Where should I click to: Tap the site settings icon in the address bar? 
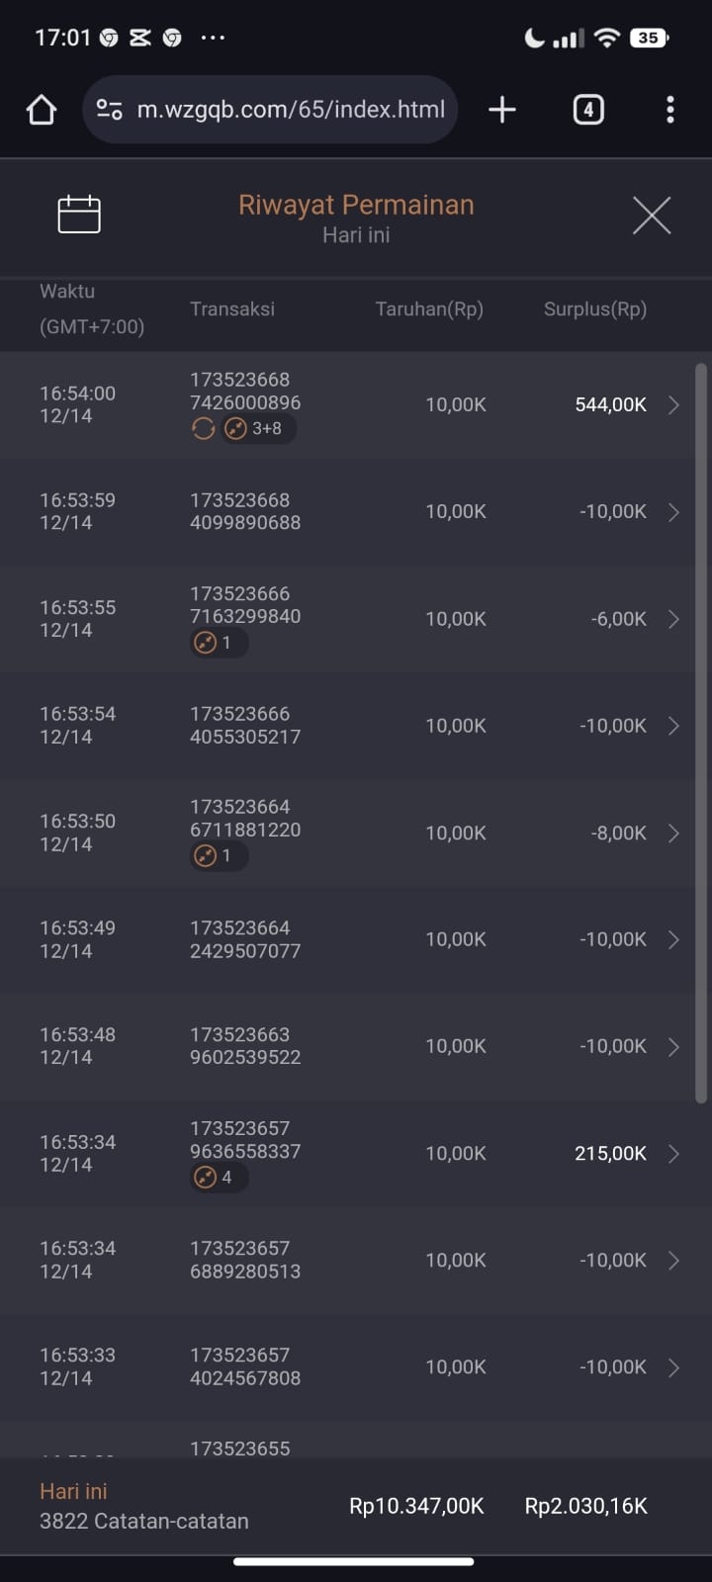(x=110, y=110)
